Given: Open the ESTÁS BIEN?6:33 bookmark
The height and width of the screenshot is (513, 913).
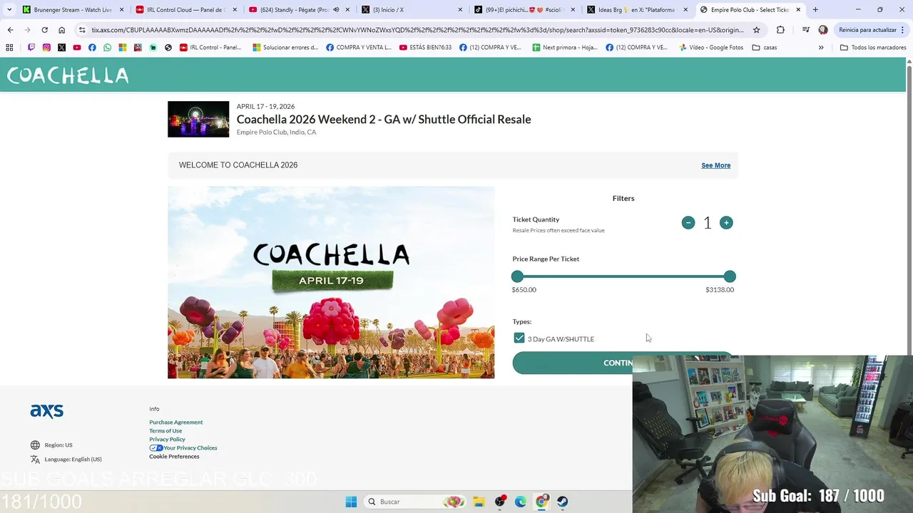Looking at the screenshot, I should (x=425, y=48).
